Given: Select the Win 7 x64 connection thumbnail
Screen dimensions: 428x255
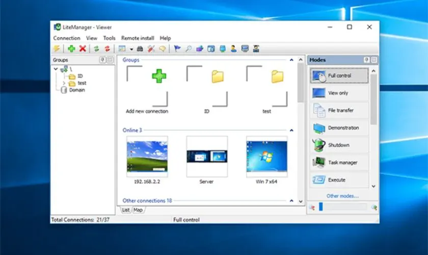Looking at the screenshot, I should (x=266, y=156).
